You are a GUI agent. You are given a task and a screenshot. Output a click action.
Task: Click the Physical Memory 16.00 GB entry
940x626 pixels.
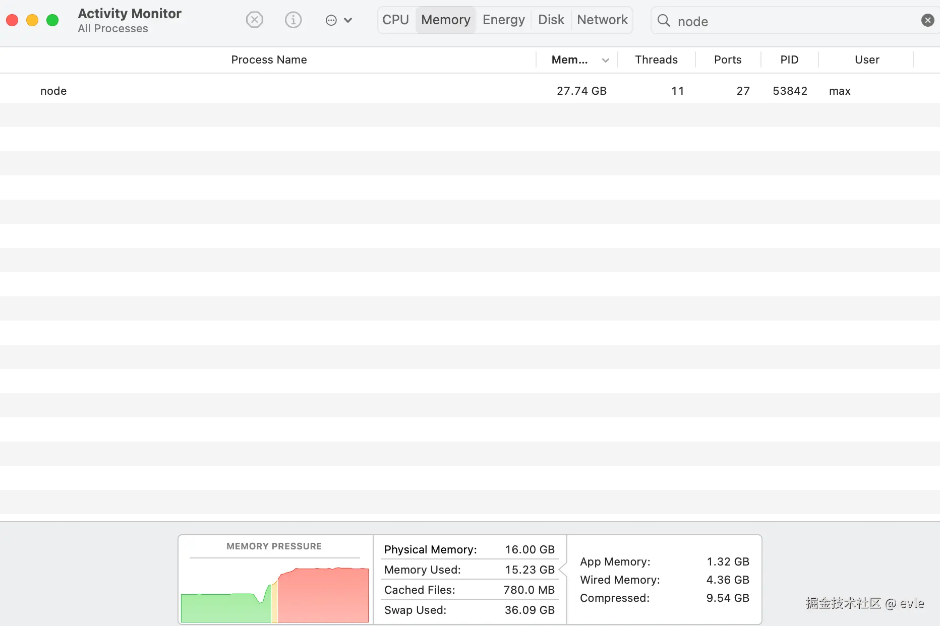469,549
